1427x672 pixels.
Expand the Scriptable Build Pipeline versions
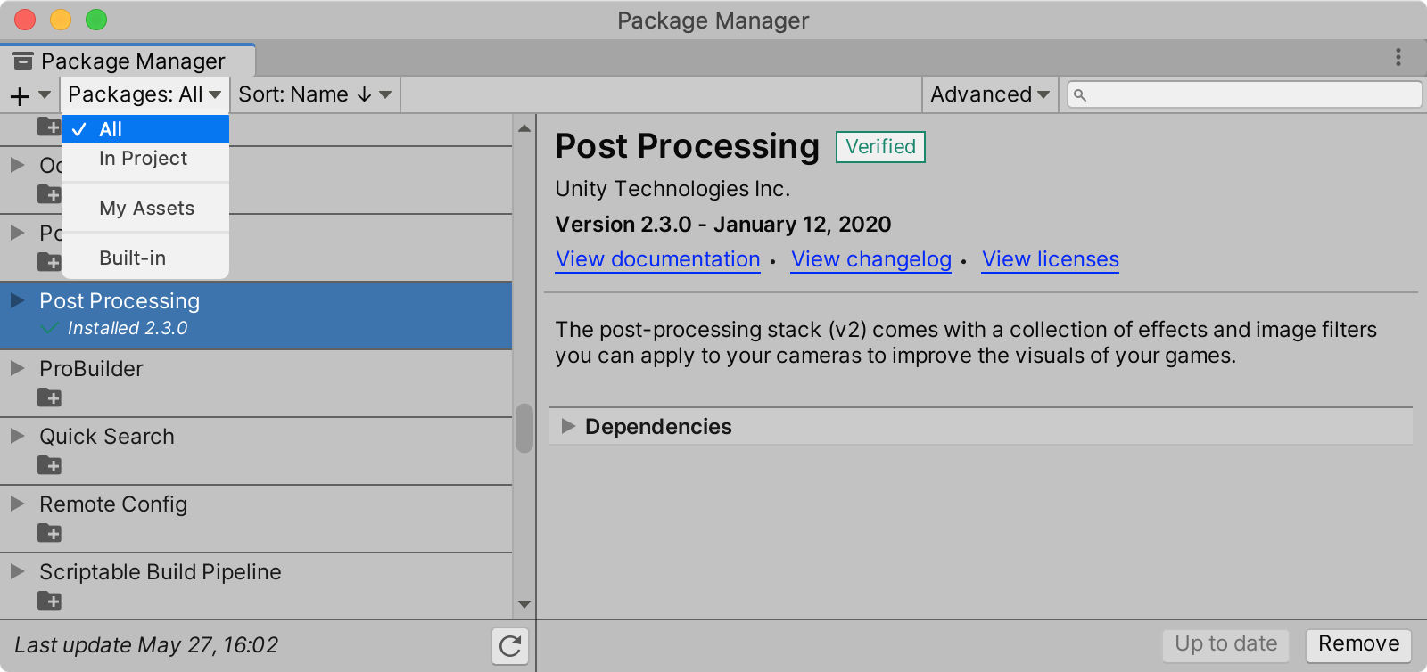coord(17,571)
